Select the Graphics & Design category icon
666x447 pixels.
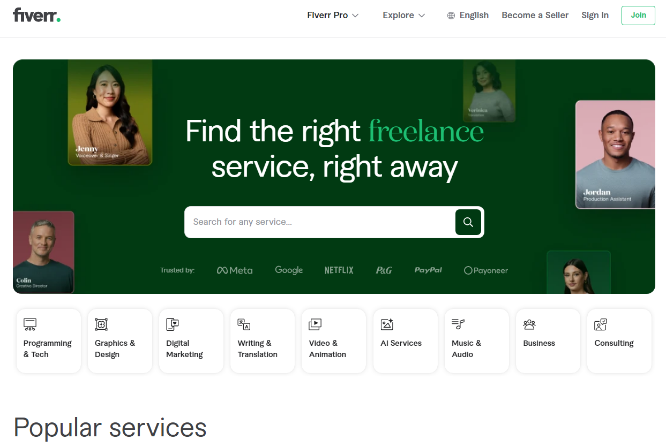(101, 324)
